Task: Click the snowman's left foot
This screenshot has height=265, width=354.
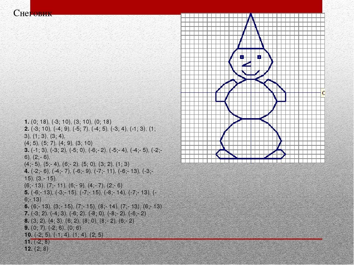Action: click(x=225, y=154)
